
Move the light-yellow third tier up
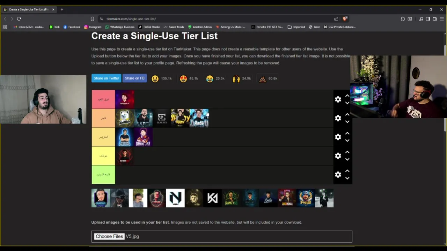[347, 133]
